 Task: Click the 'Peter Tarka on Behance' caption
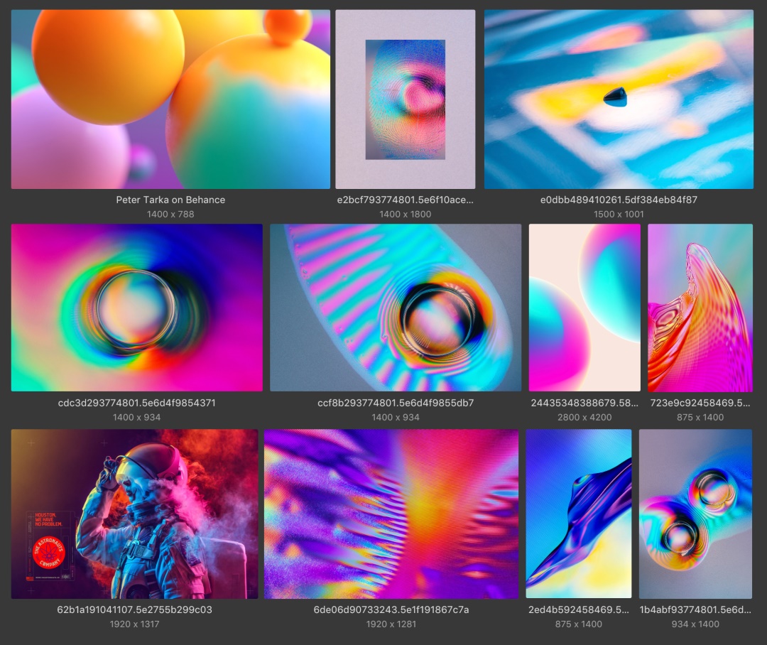(x=170, y=200)
